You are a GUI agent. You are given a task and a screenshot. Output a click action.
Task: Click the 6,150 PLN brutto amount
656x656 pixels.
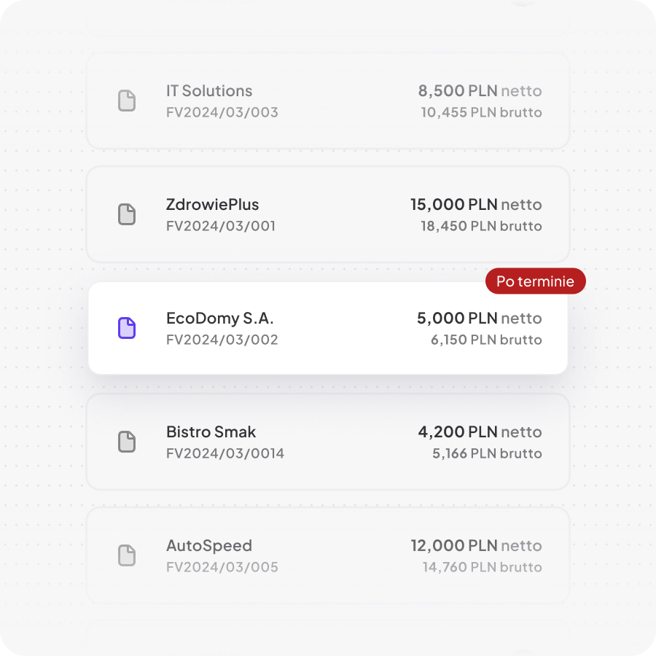click(x=486, y=340)
